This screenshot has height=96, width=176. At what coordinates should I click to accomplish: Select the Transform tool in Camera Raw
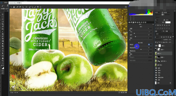pos(26,7)
